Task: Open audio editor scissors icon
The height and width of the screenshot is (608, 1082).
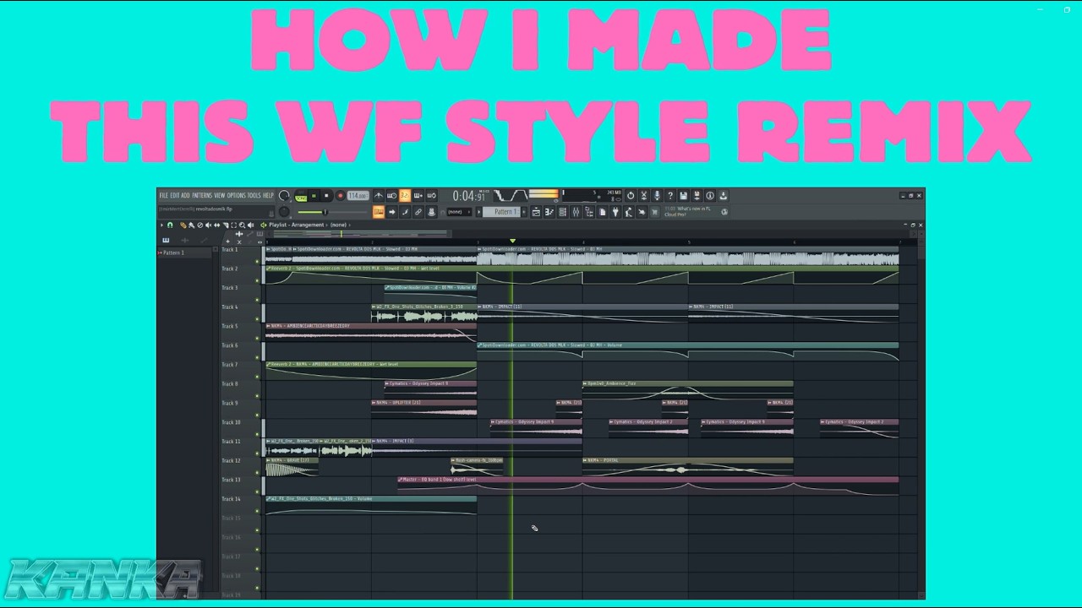Action: (644, 196)
